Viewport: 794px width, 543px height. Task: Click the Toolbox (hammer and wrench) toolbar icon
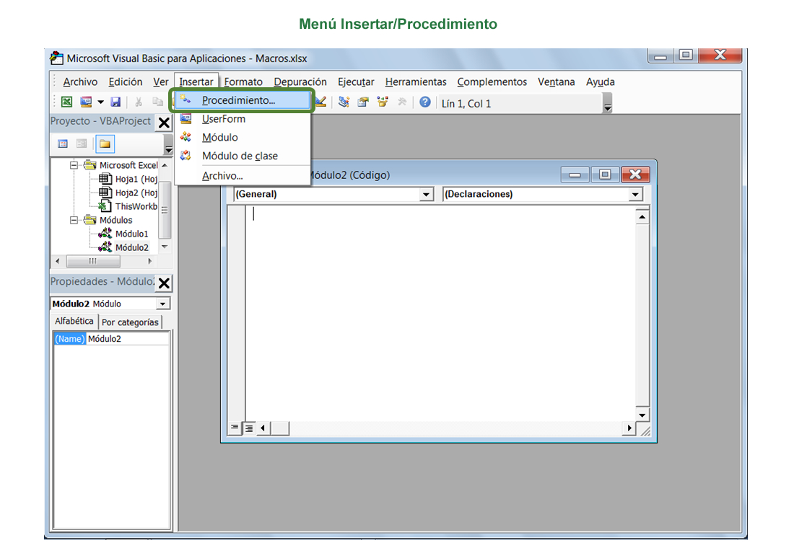[x=402, y=102]
